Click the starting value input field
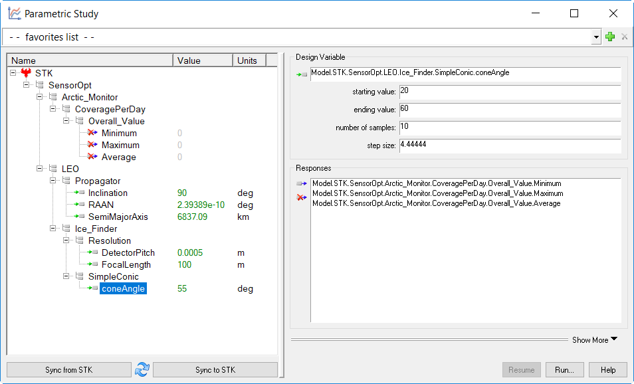 pos(509,91)
